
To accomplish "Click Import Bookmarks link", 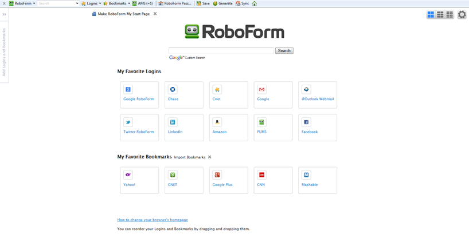I will [190, 157].
